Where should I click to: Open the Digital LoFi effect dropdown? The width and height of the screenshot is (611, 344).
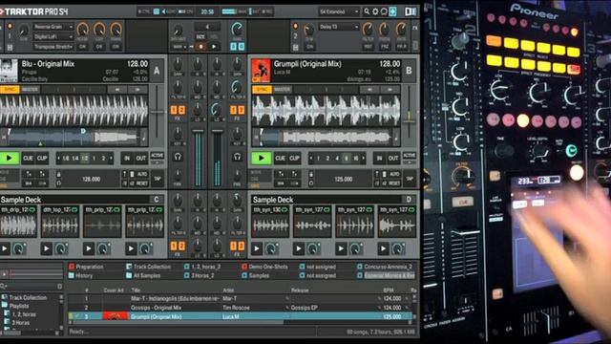click(53, 36)
